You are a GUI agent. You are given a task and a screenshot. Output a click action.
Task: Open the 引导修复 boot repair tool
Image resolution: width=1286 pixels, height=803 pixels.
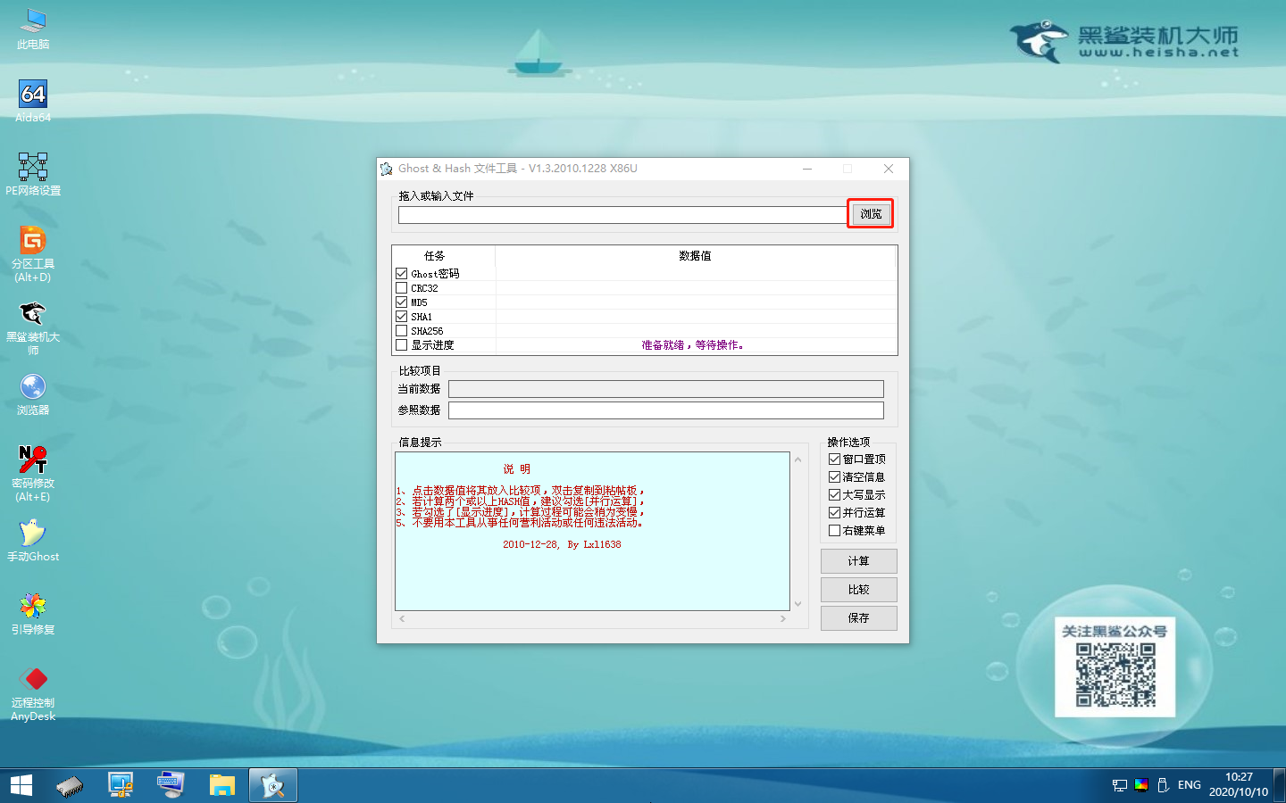tap(32, 606)
